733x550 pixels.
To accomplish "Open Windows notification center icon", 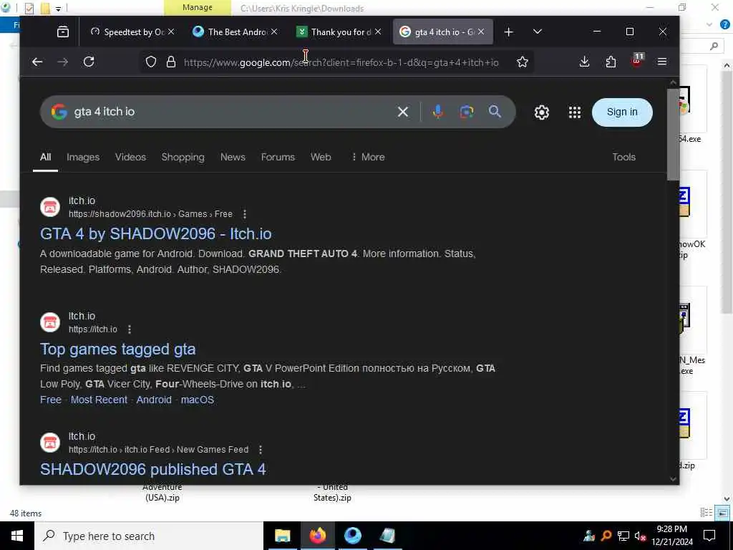I will [709, 536].
